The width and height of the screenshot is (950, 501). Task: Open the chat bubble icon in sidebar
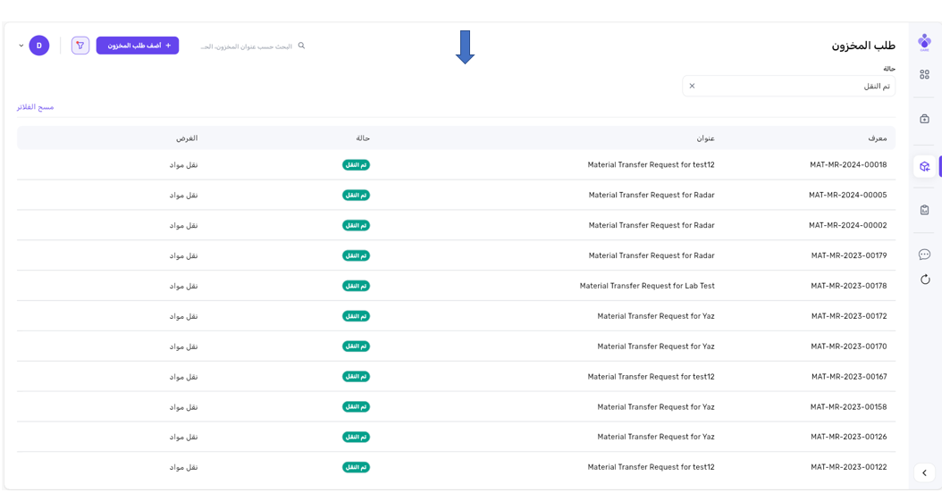pos(924,255)
